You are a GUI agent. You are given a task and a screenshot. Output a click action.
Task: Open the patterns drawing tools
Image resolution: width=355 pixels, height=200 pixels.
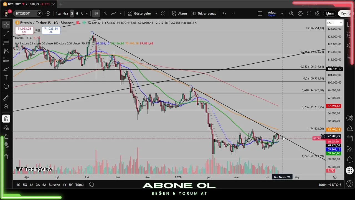tap(6, 51)
